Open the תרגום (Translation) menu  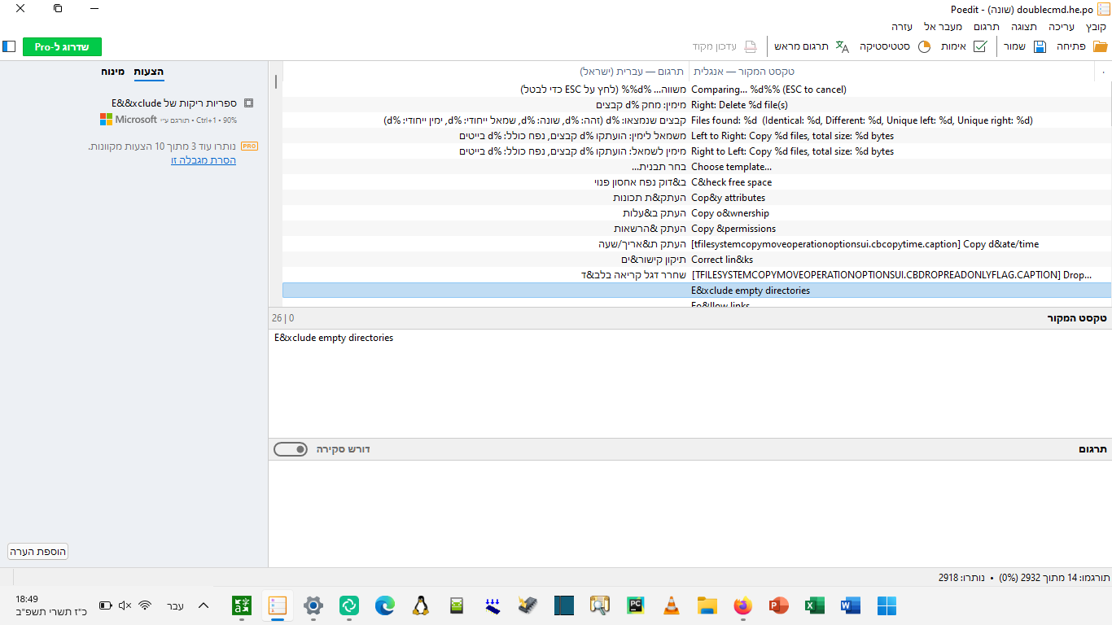click(x=986, y=27)
